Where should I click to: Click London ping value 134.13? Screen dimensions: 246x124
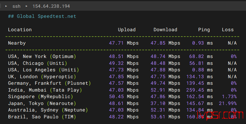tap(195, 77)
